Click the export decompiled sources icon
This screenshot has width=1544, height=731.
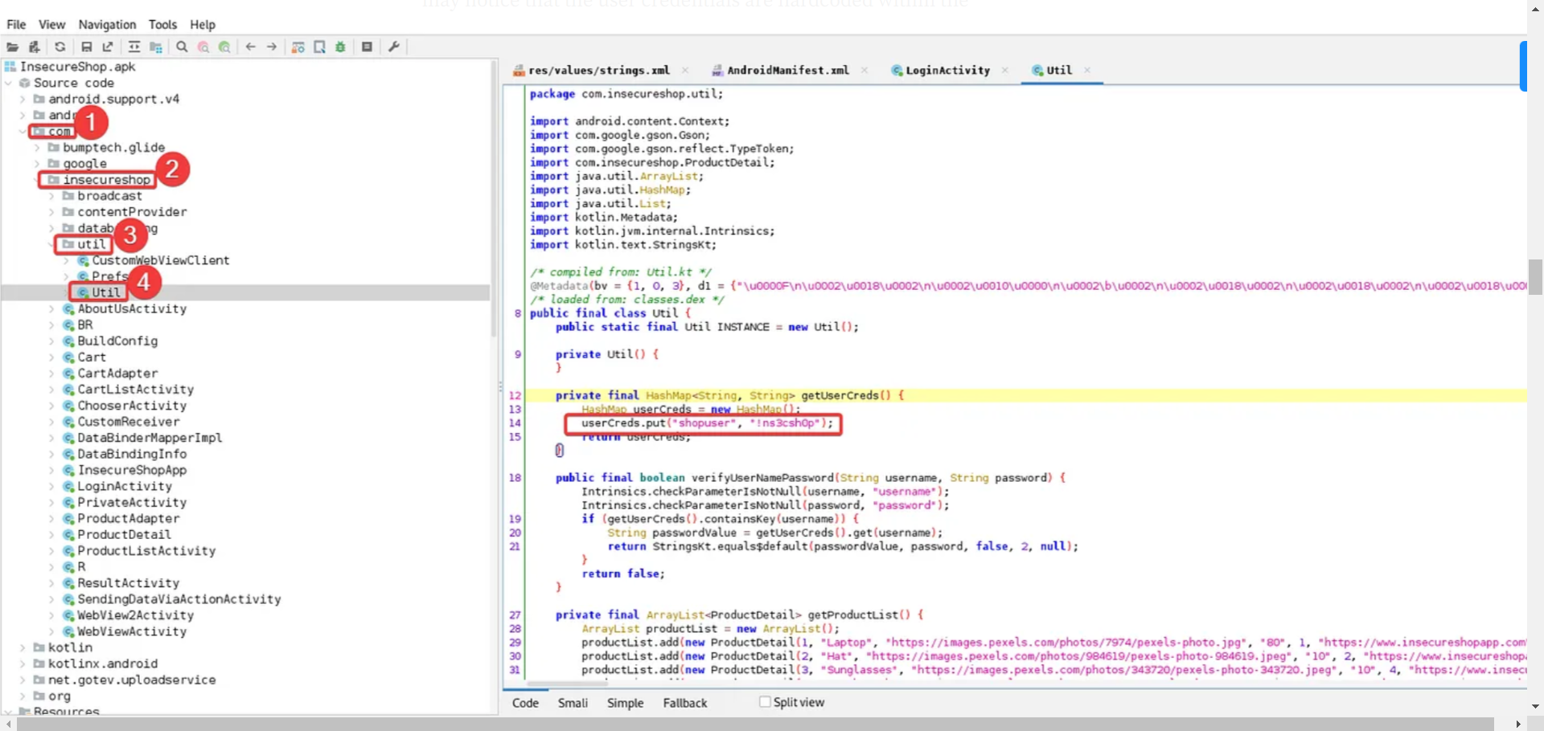[108, 47]
